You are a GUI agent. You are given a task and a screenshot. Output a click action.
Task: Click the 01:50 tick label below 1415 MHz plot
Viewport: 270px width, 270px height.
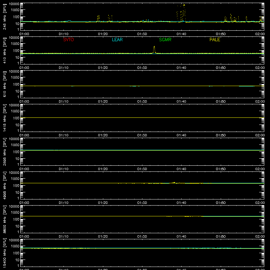pyautogui.click(x=221, y=135)
